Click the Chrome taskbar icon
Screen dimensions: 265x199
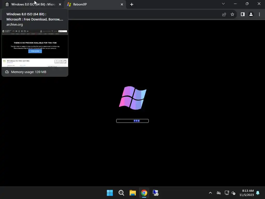click(x=144, y=193)
